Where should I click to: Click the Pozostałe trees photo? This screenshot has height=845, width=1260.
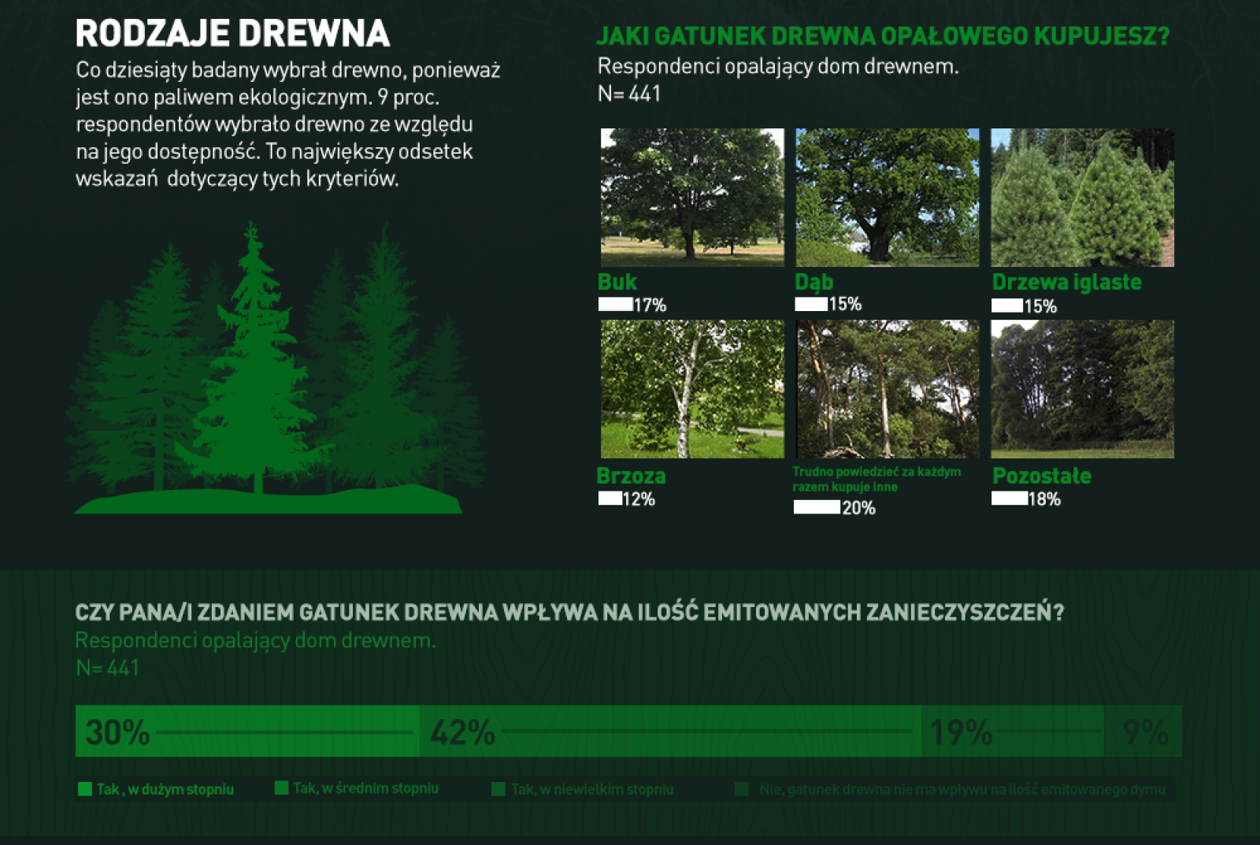1083,389
